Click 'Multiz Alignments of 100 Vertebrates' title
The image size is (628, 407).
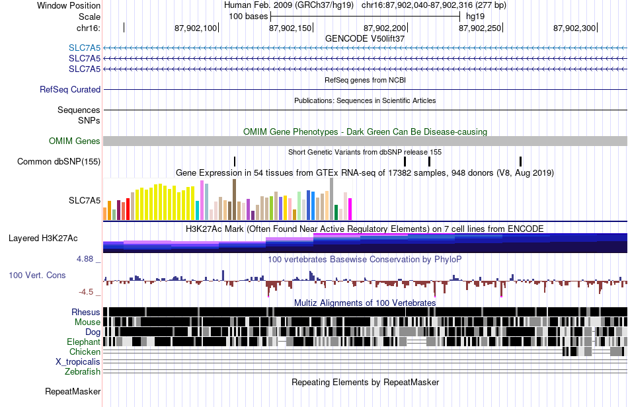coord(365,303)
